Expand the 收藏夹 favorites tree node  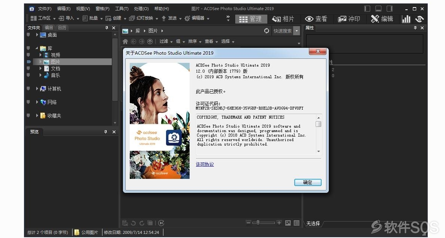pos(37,116)
